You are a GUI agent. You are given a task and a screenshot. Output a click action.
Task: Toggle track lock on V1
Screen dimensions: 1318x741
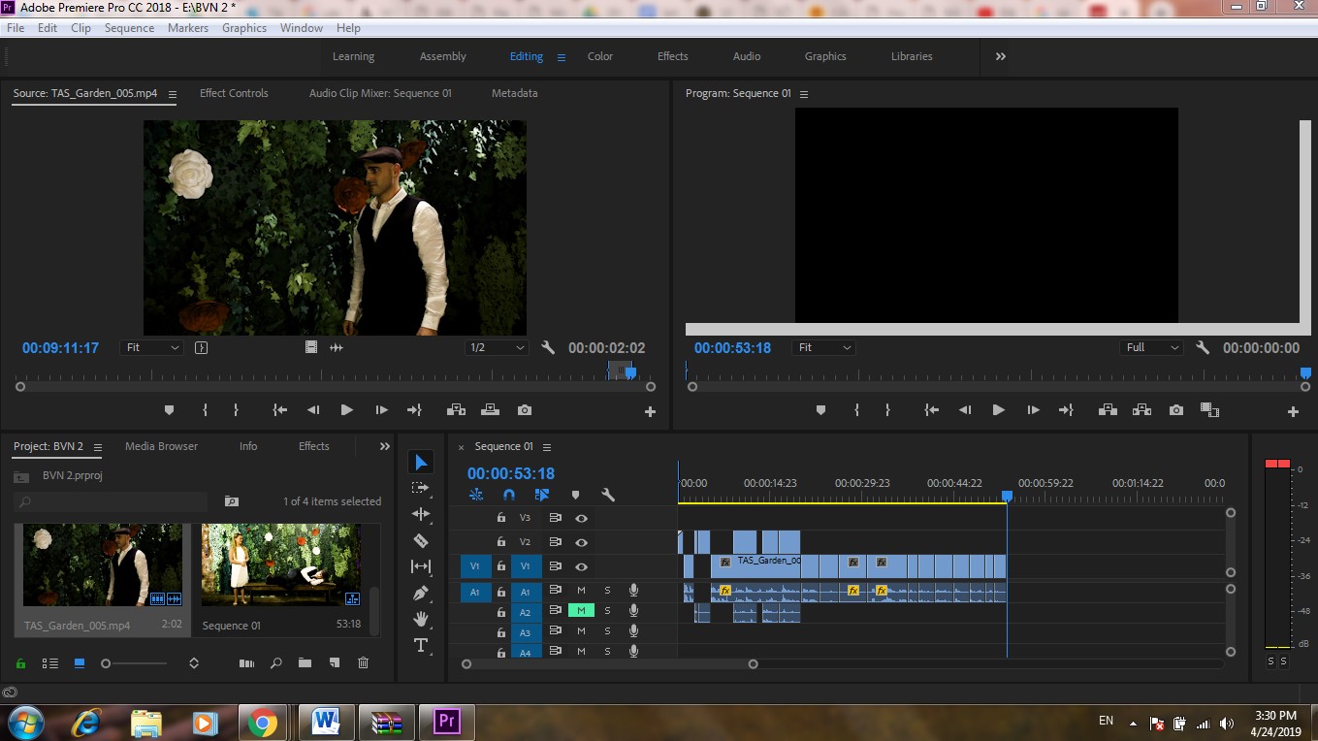click(x=501, y=566)
